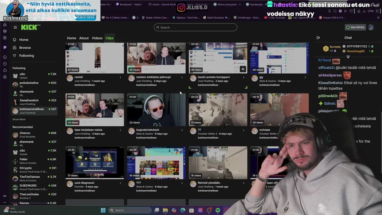Viewport: 382px width, 215px height.
Task: Play the ?? Counter-Strike 2 clip thumbnail
Action: point(218,110)
